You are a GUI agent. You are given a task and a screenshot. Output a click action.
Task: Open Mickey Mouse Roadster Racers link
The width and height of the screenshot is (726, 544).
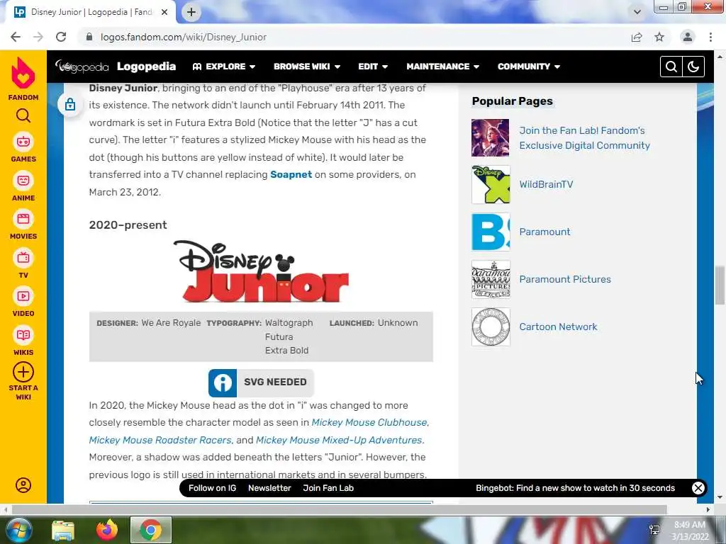[160, 440]
